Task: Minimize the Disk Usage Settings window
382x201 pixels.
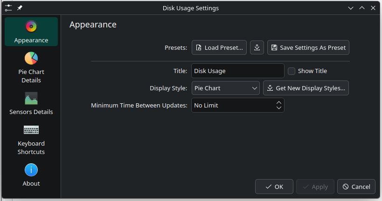Action: (x=351, y=8)
